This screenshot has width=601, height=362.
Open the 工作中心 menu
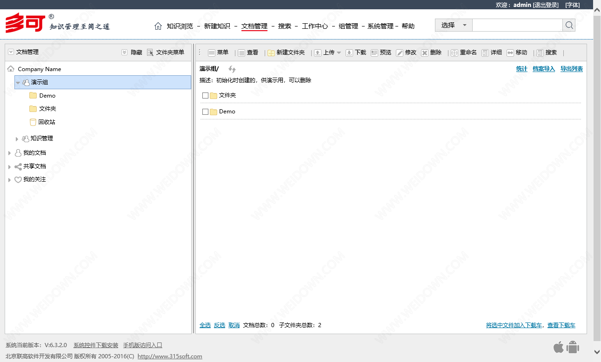pyautogui.click(x=315, y=26)
